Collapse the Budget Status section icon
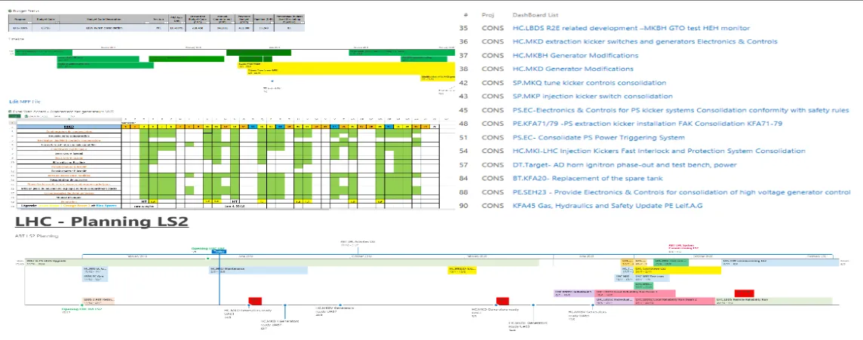Viewport: 863px width, 340px height. tap(10, 10)
